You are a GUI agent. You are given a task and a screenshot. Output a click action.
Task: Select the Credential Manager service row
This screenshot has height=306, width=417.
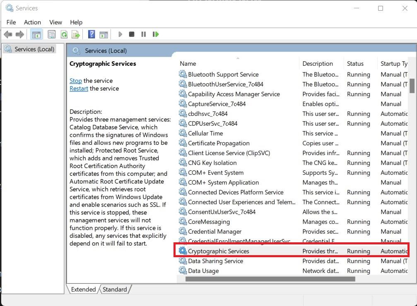(x=215, y=232)
